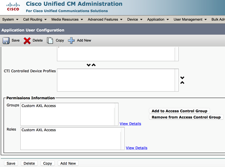Click the Groups list scrollbar
The image size is (225, 167).
116,114
